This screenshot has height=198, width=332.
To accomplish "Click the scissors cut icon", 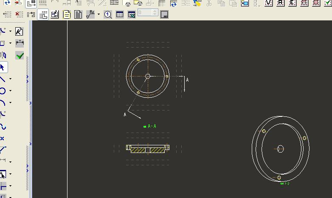I will (209, 3).
